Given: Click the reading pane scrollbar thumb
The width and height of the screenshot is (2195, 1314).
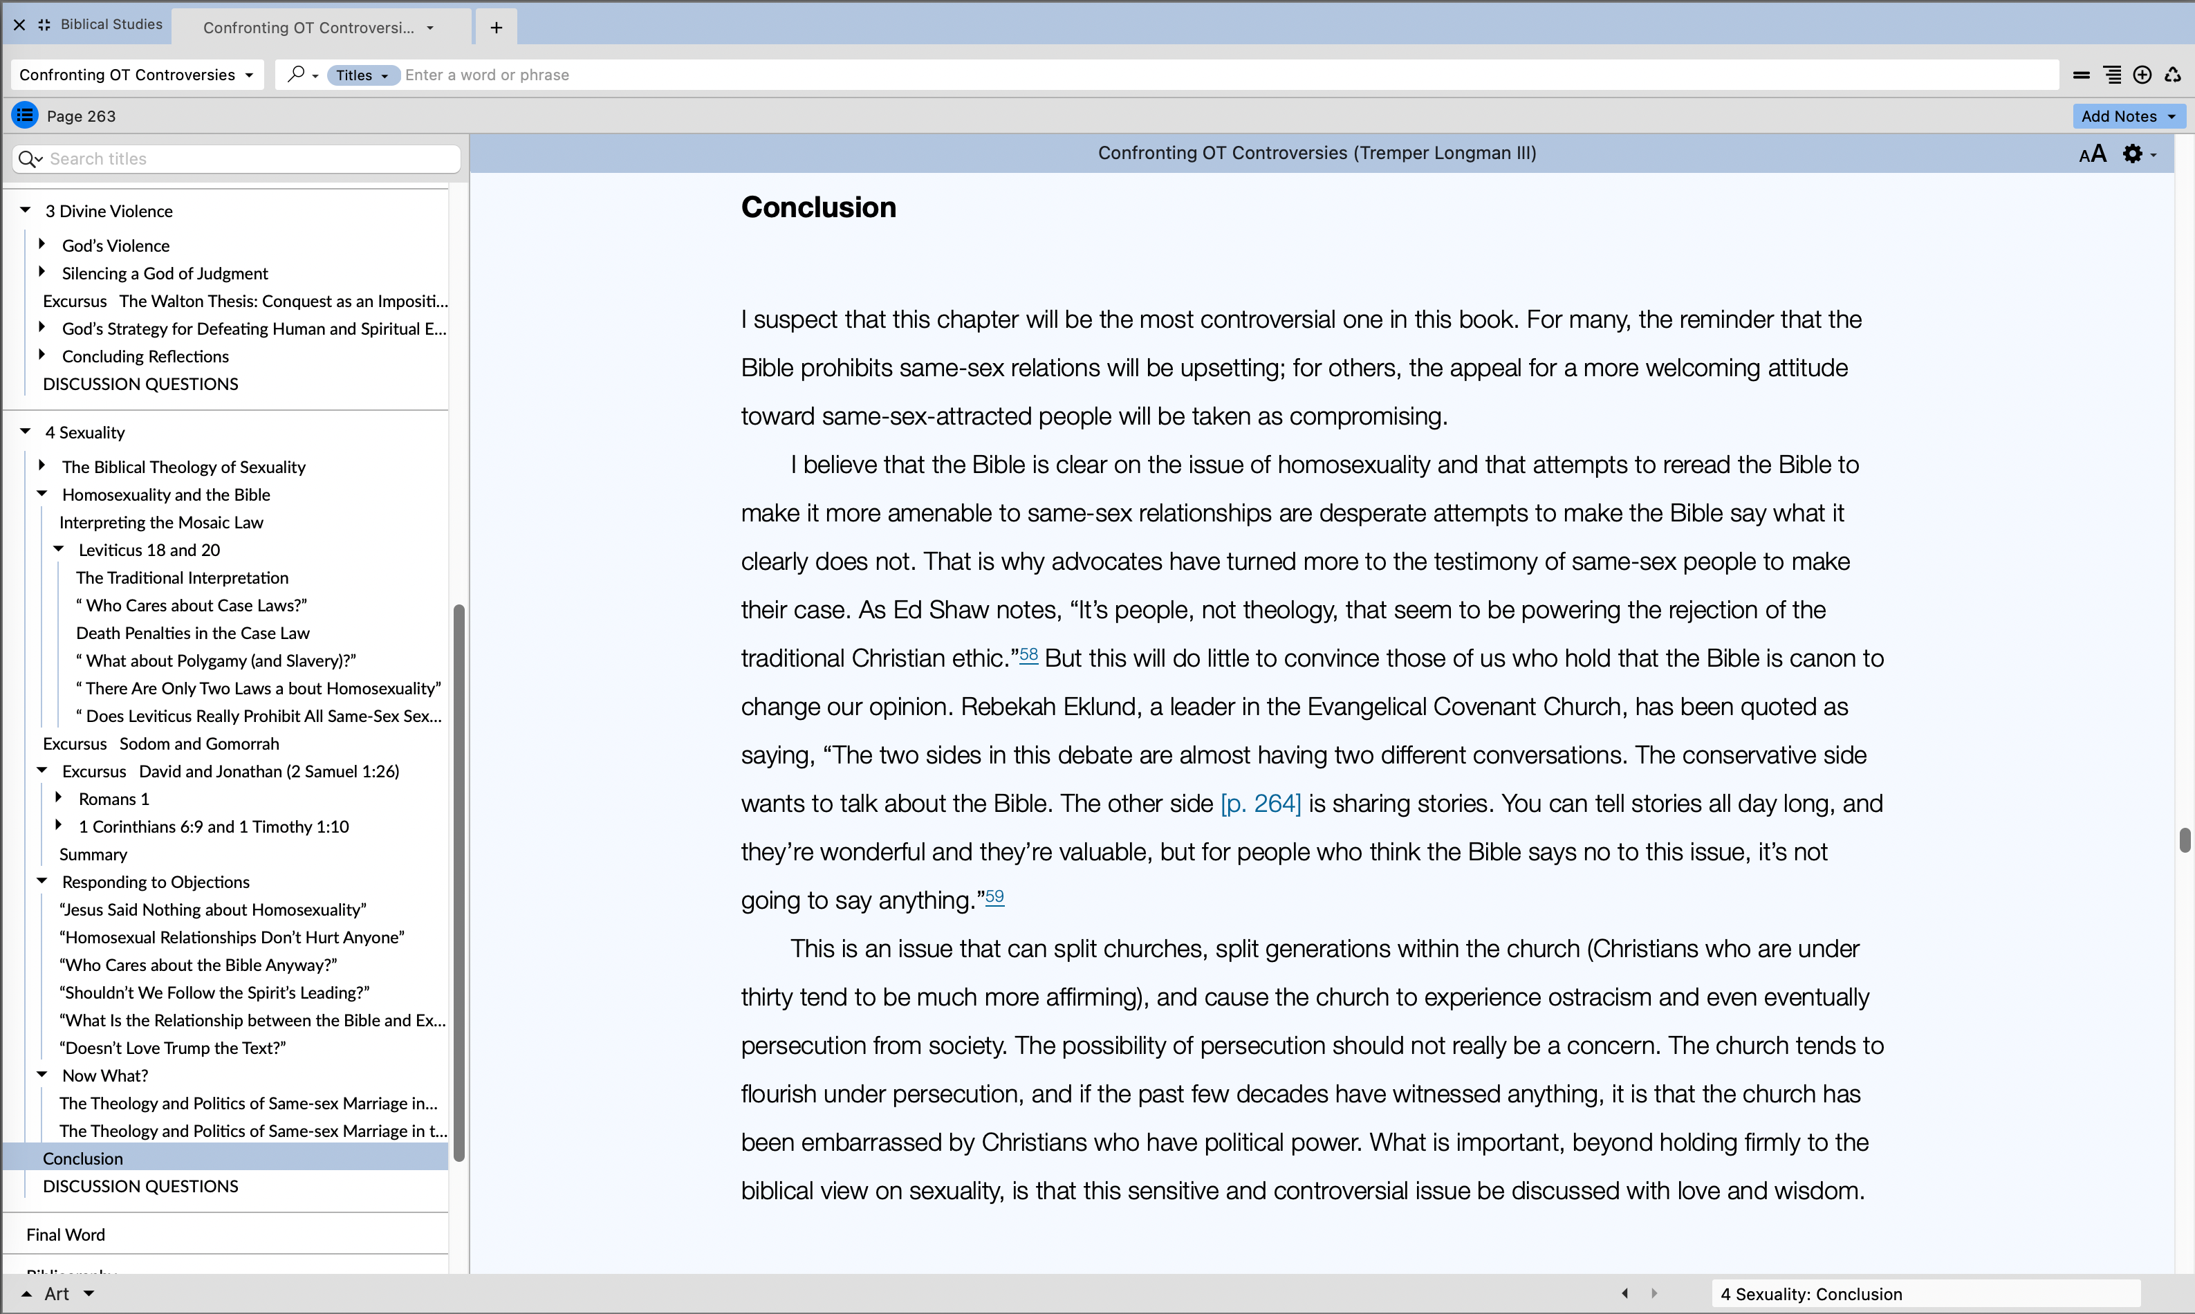Looking at the screenshot, I should click(x=2185, y=840).
